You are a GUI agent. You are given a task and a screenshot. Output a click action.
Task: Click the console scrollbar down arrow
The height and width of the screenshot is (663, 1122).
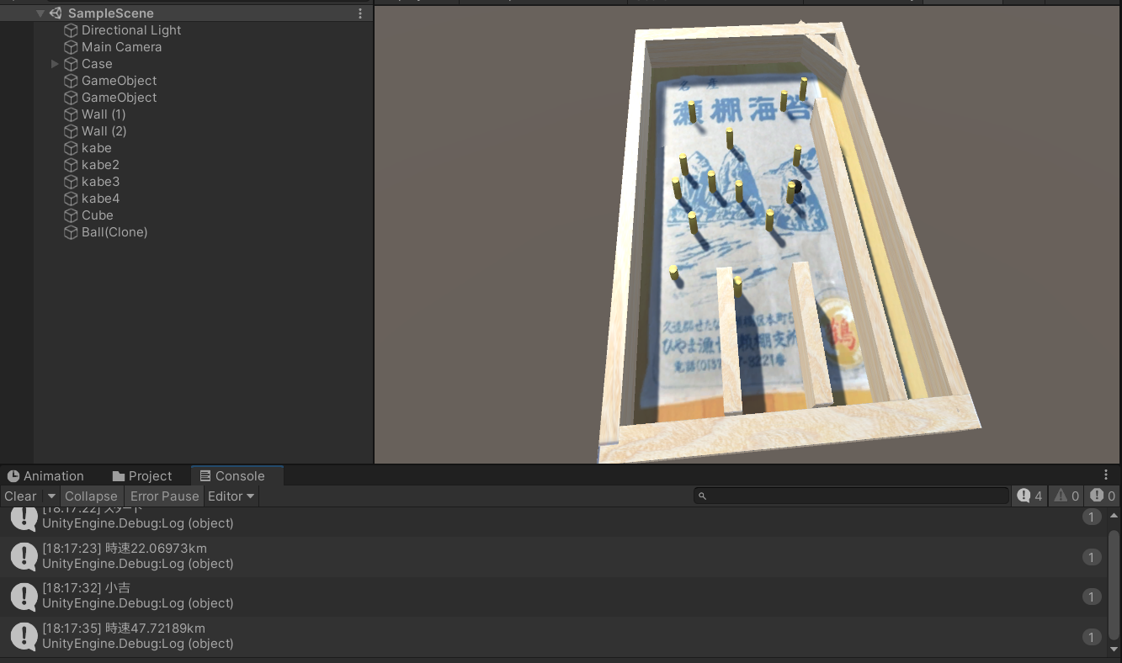click(1114, 650)
